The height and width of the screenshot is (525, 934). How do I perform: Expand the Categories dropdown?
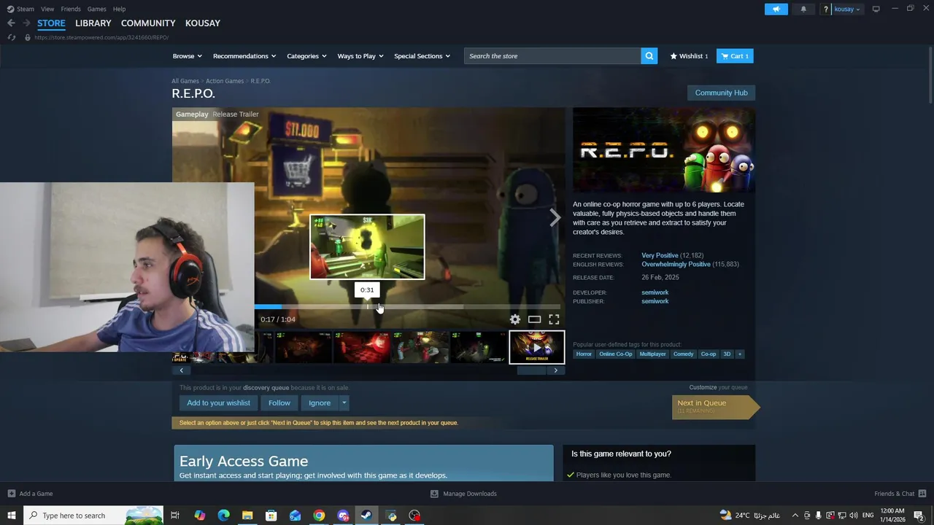(x=306, y=56)
